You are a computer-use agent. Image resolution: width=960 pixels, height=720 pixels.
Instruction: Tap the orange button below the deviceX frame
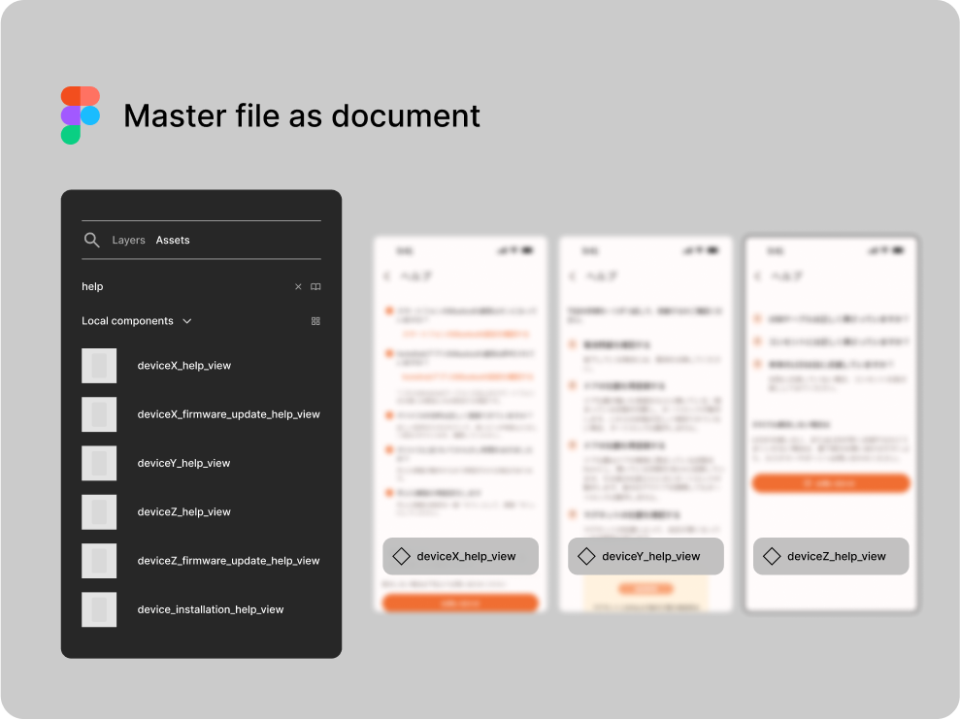click(459, 602)
